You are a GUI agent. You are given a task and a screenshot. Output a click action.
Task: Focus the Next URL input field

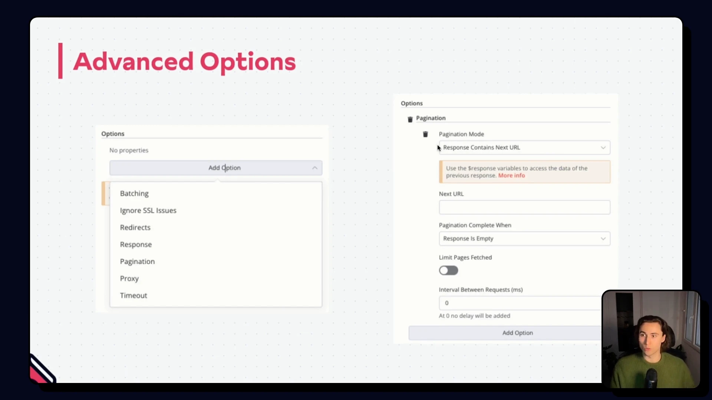(524, 207)
